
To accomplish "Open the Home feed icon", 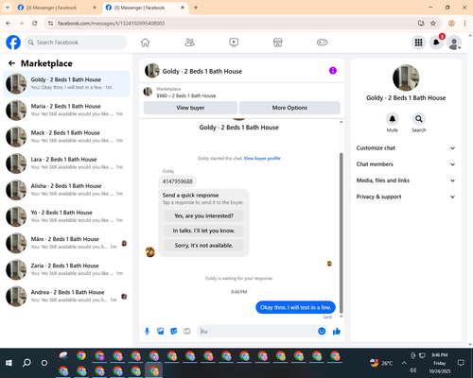I will 145,43.
